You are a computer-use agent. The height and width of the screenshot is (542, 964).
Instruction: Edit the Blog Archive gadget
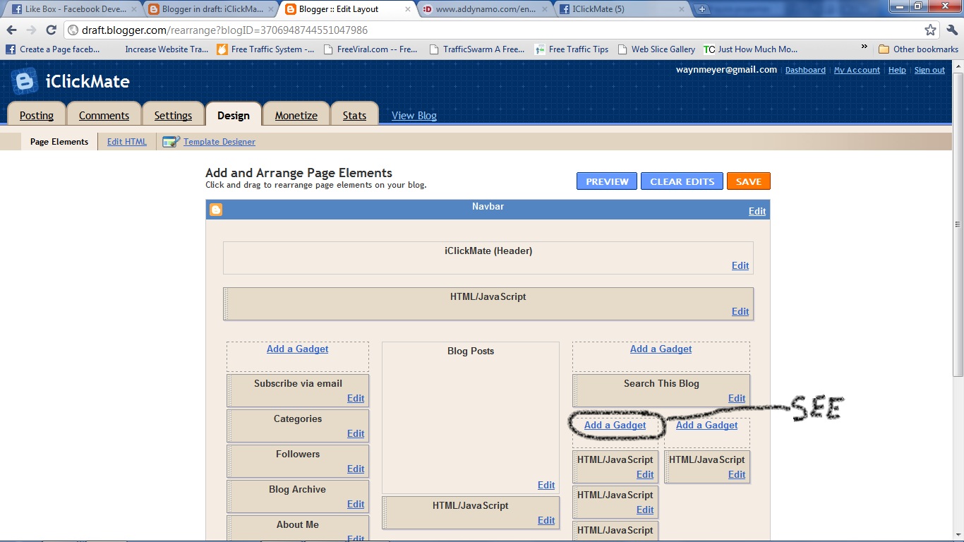point(356,505)
